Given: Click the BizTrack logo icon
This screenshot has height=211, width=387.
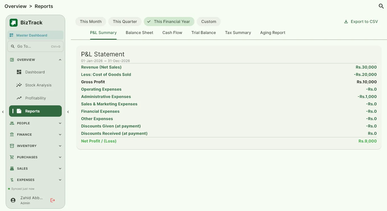Looking at the screenshot, I should [14, 23].
